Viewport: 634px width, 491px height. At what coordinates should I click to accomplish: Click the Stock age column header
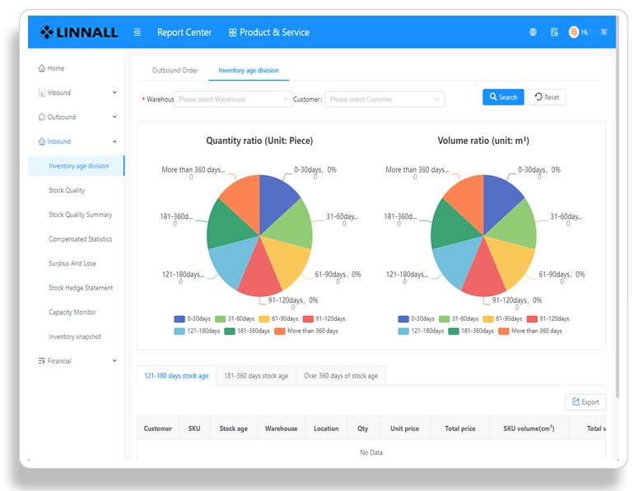tap(233, 428)
